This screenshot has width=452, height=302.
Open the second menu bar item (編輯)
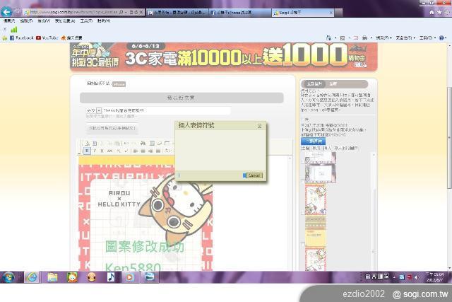coord(26,21)
